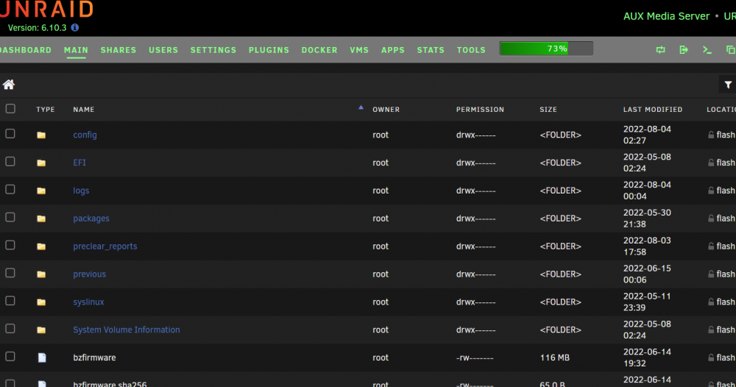The height and width of the screenshot is (387, 736).
Task: Open System Volume Information folder link
Action: coord(127,330)
